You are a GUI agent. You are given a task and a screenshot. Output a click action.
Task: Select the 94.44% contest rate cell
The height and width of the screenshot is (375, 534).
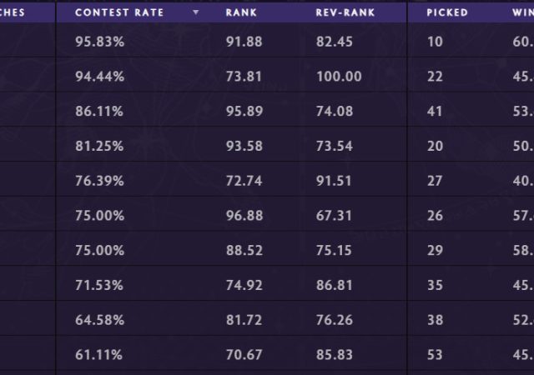99,77
